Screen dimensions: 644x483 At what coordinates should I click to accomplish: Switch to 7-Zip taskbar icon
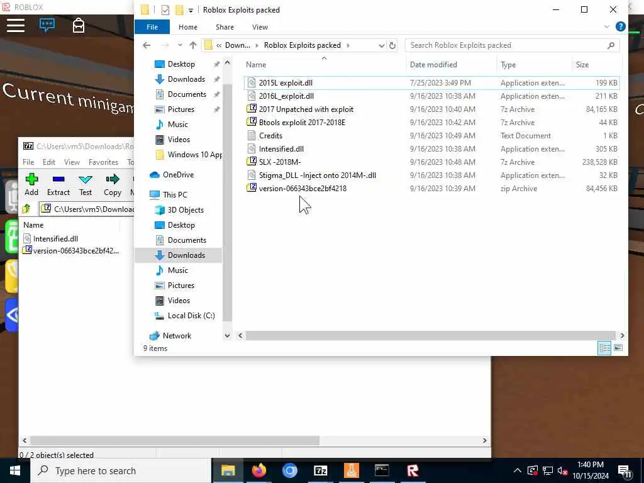[320, 470]
